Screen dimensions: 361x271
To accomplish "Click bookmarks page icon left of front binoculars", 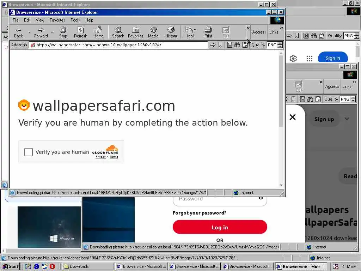I will click(x=230, y=45).
